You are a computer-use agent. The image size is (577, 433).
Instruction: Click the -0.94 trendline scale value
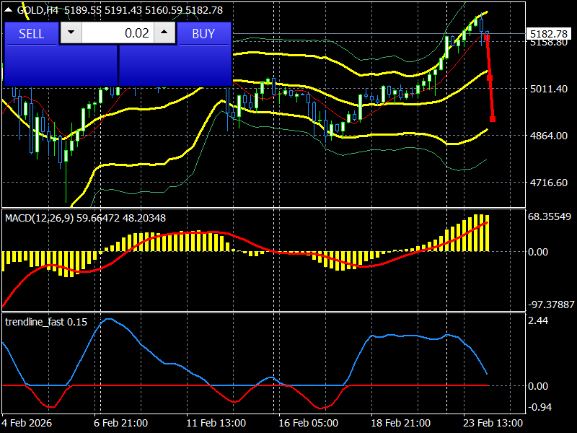click(x=539, y=407)
